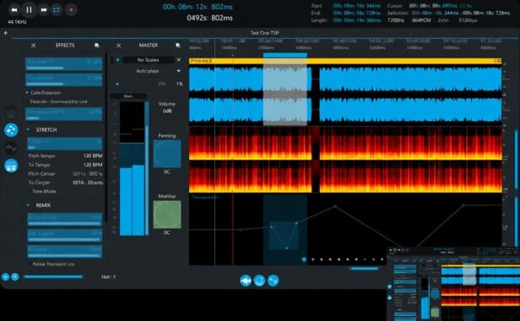
Task: Click the blue Panning pad
Action: 167,154
